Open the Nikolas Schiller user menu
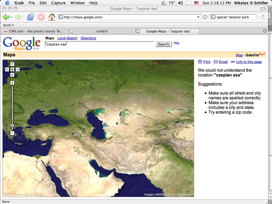 251,3
